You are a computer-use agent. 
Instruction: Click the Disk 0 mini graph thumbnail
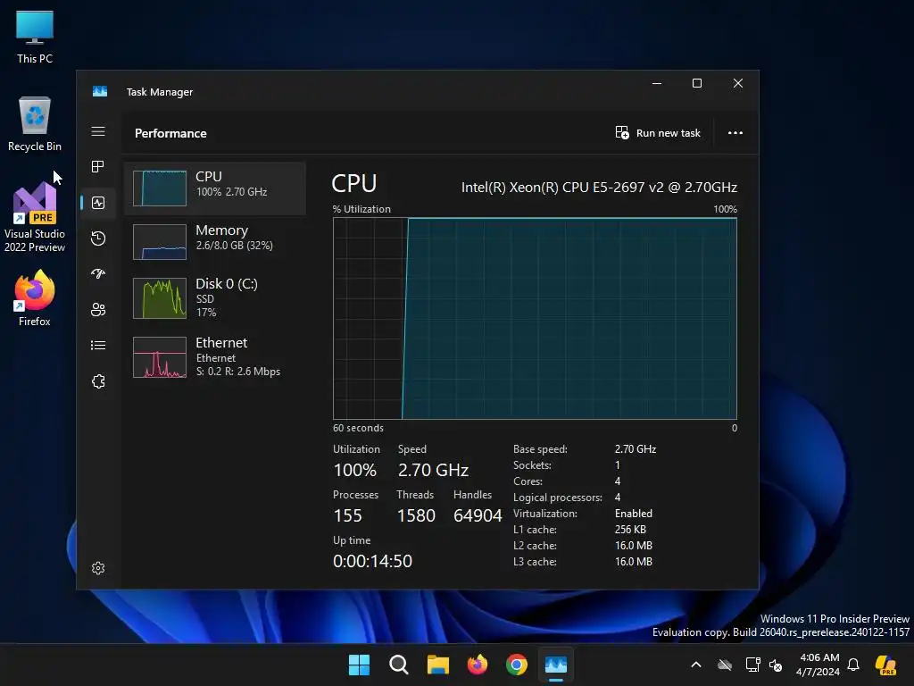[x=160, y=298]
